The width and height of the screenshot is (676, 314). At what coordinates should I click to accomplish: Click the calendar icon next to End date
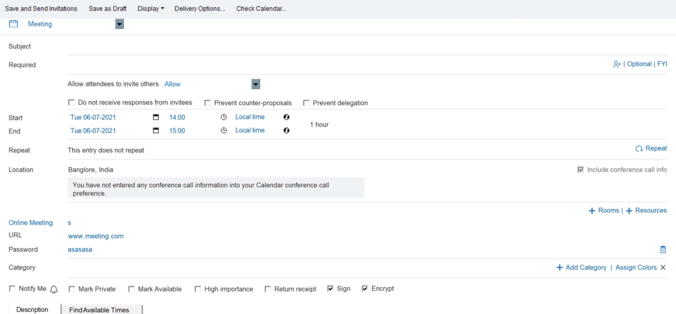(x=156, y=130)
